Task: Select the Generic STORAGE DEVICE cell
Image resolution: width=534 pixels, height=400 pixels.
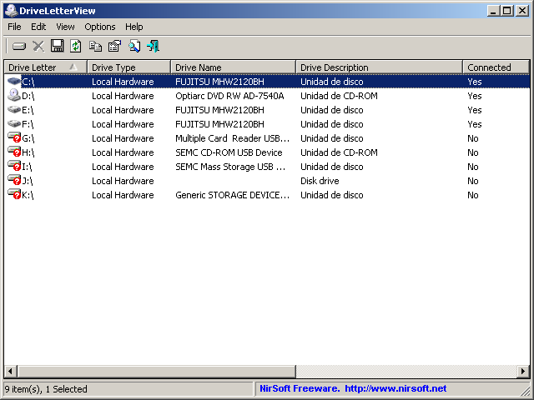Action: point(232,195)
